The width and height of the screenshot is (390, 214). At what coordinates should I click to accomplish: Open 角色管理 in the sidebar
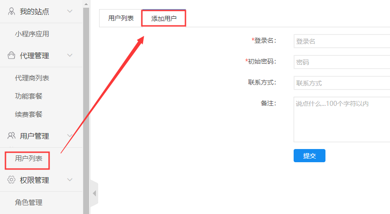29,202
